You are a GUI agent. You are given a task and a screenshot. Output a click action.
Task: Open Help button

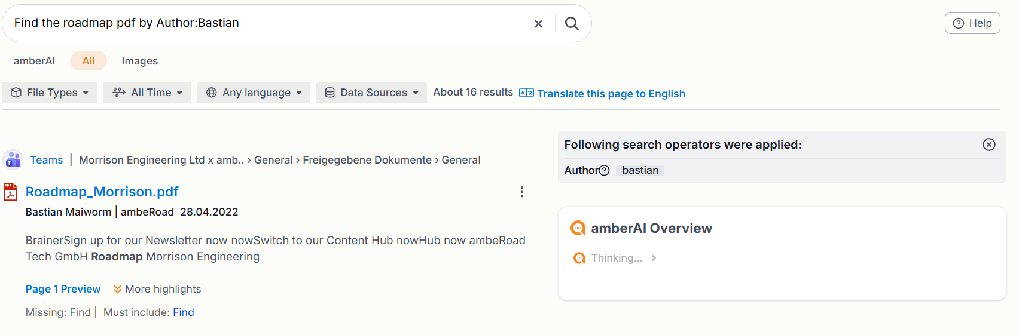click(972, 23)
